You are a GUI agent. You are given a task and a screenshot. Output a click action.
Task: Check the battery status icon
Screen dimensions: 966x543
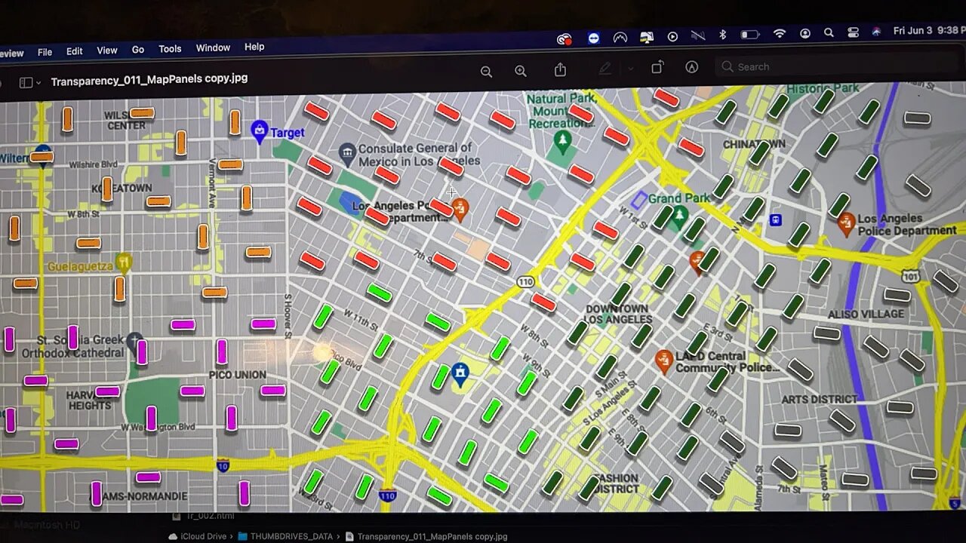750,35
